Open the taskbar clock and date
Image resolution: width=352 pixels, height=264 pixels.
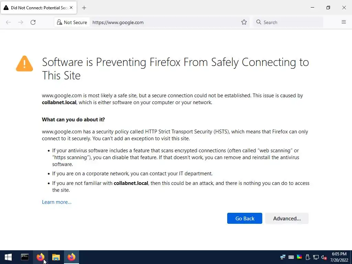340,257
